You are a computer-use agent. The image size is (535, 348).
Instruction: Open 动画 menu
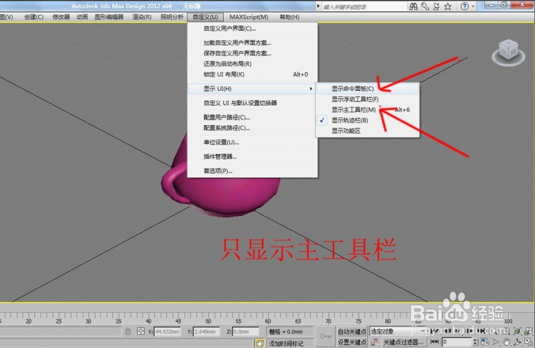[82, 17]
